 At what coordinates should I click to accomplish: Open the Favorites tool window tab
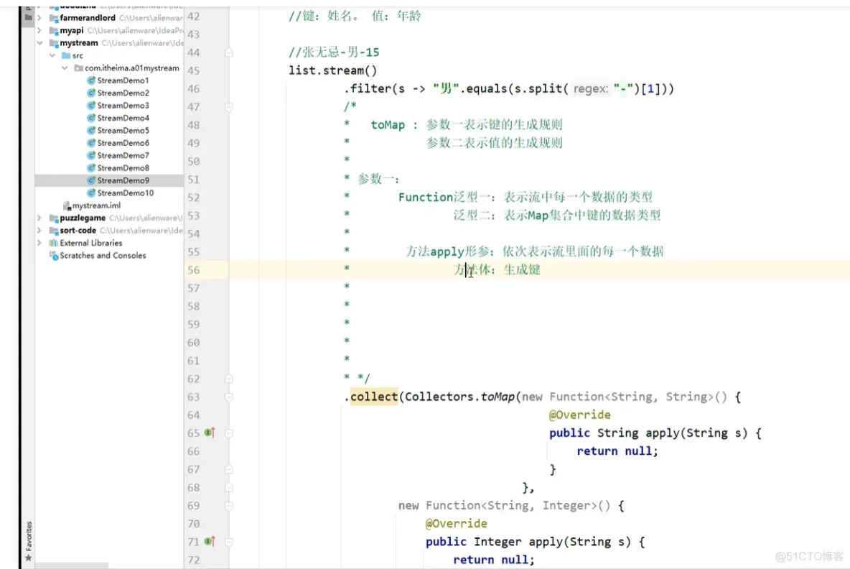coord(28,541)
